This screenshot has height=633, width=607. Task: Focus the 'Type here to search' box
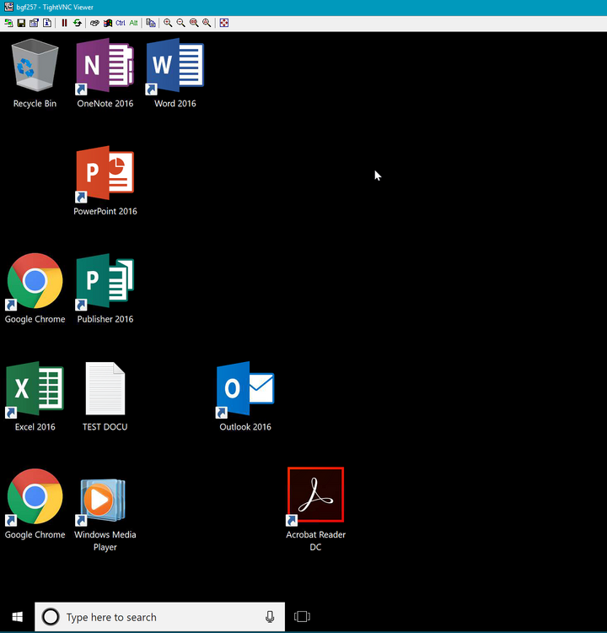point(159,617)
